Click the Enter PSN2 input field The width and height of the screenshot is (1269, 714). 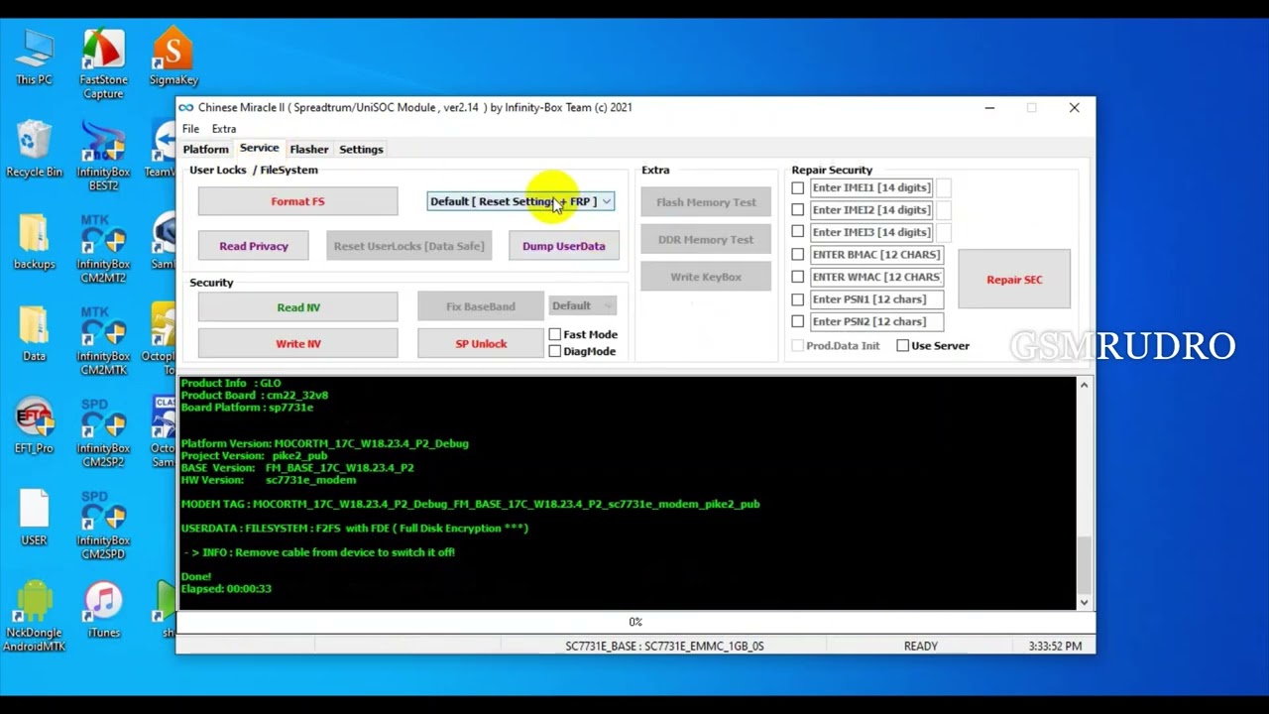pyautogui.click(x=876, y=321)
